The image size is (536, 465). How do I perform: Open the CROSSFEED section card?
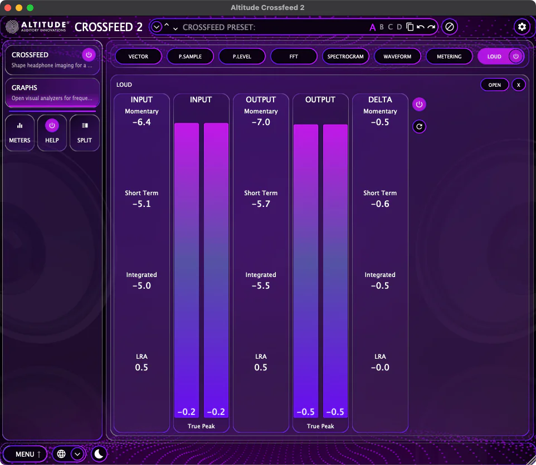coord(52,60)
